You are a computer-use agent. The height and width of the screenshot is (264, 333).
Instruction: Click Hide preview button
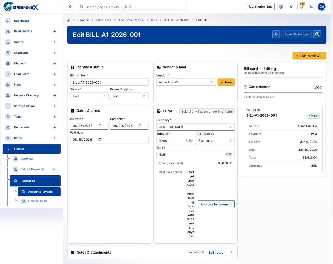tap(309, 56)
